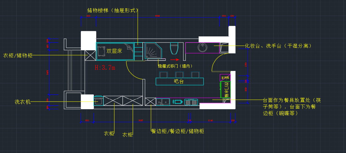Click the 台面作为餐具放置处 multi-line note
The height and width of the screenshot is (153, 346).
pos(292,107)
